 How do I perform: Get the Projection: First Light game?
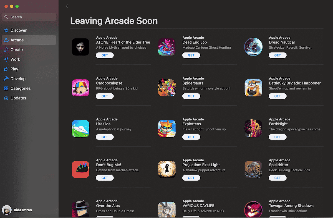pos(191,178)
